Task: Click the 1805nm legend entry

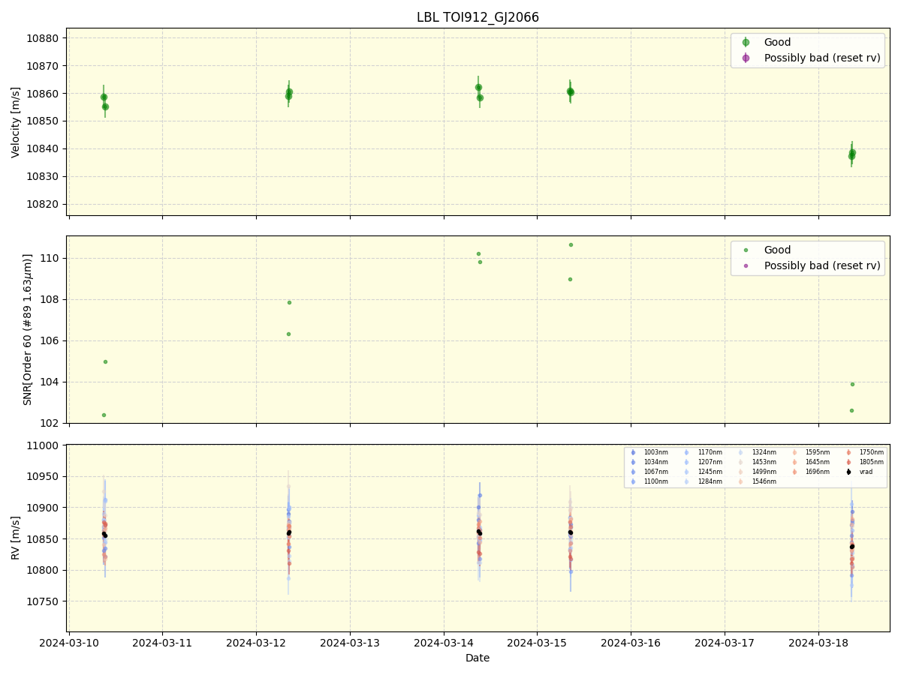Action: tap(865, 462)
